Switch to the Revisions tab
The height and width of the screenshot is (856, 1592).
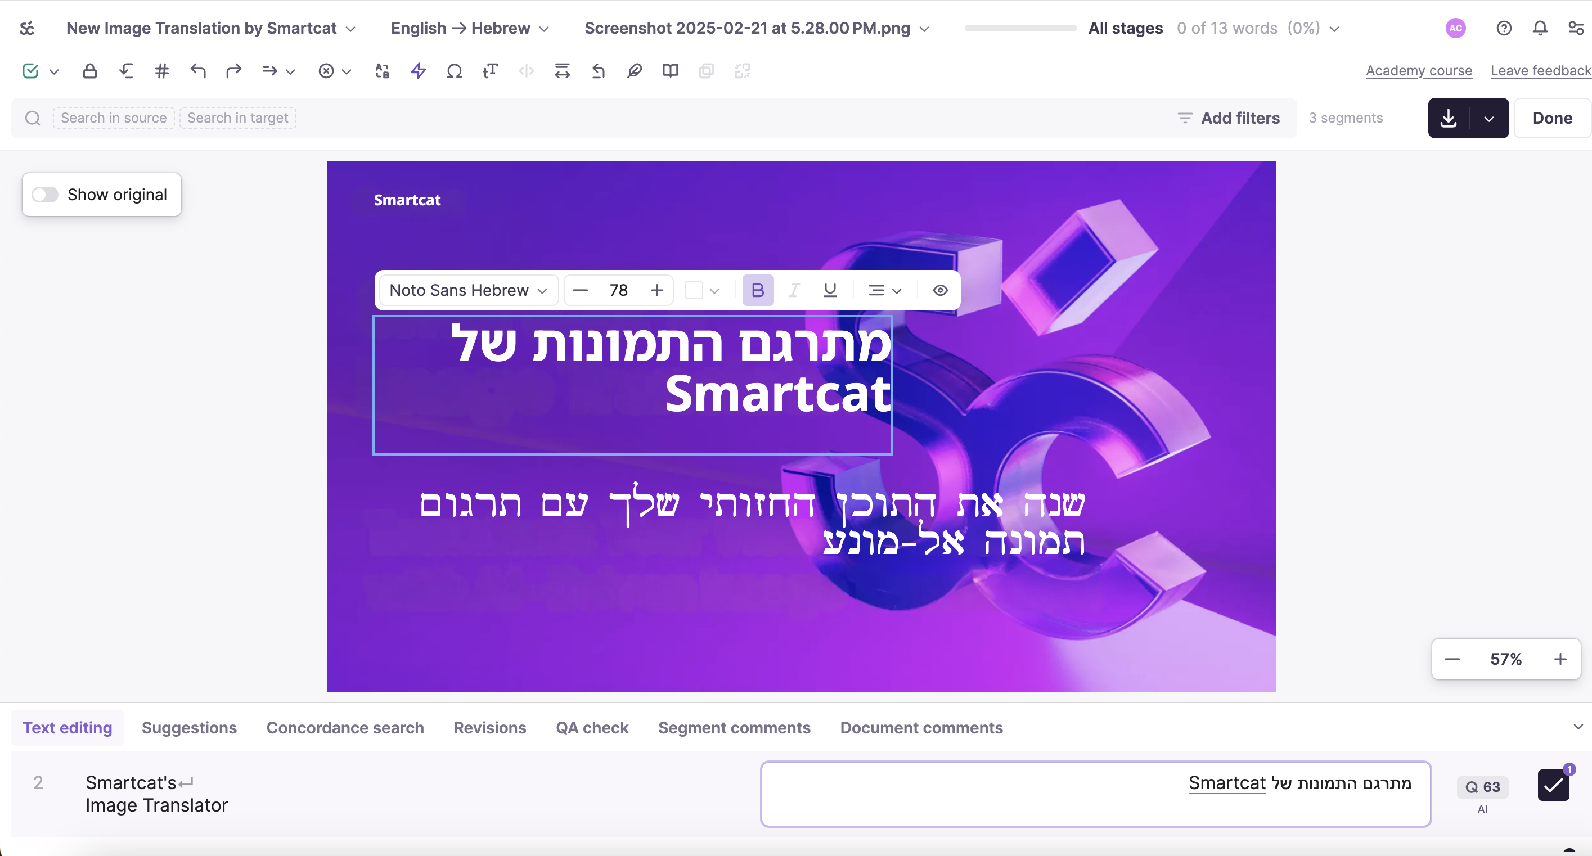coord(489,728)
